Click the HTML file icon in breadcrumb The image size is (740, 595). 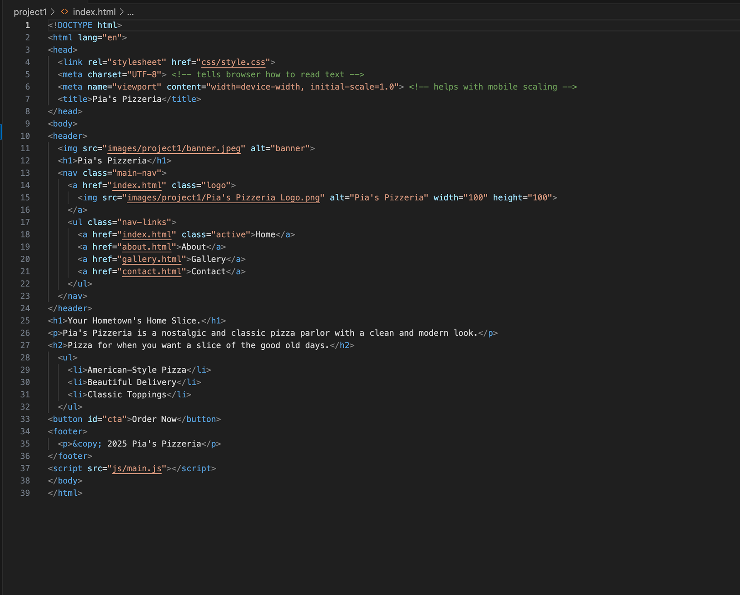[64, 12]
